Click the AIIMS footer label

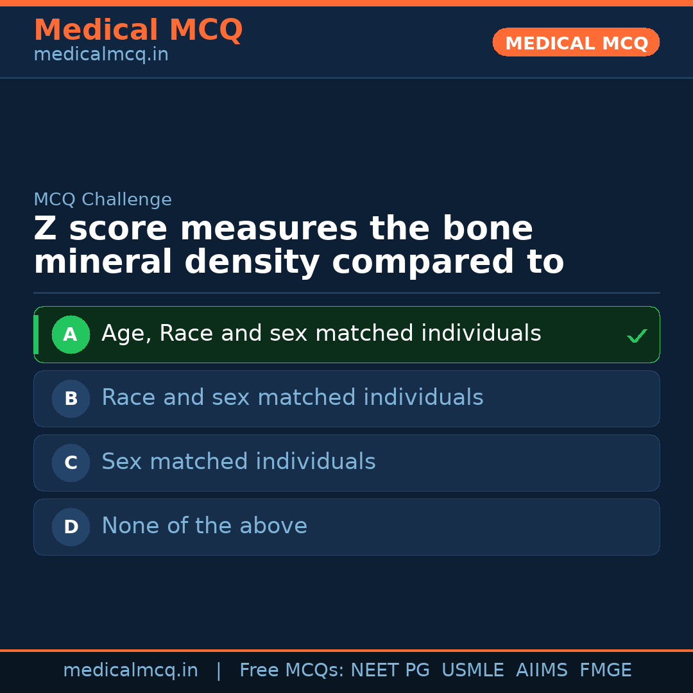point(542,671)
